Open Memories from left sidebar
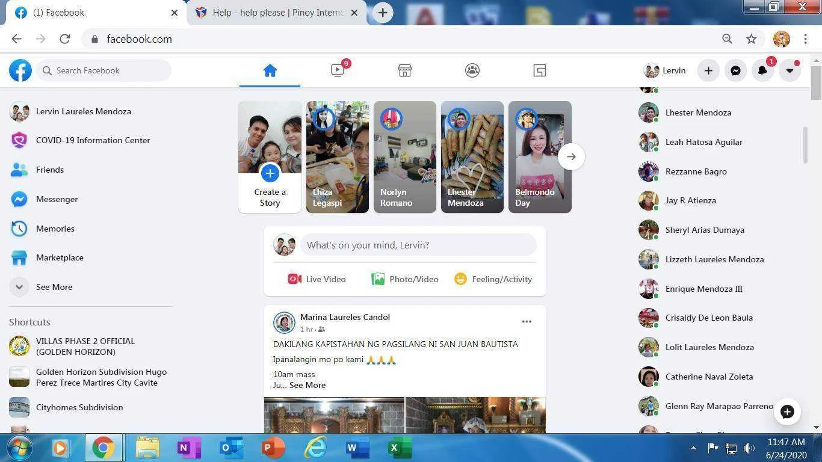This screenshot has width=822, height=462. [x=90, y=229]
